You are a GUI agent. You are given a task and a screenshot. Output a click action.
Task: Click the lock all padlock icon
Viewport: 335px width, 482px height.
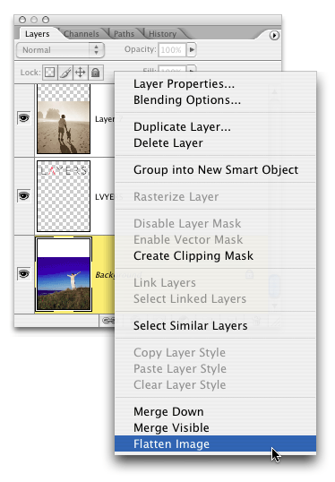point(96,73)
